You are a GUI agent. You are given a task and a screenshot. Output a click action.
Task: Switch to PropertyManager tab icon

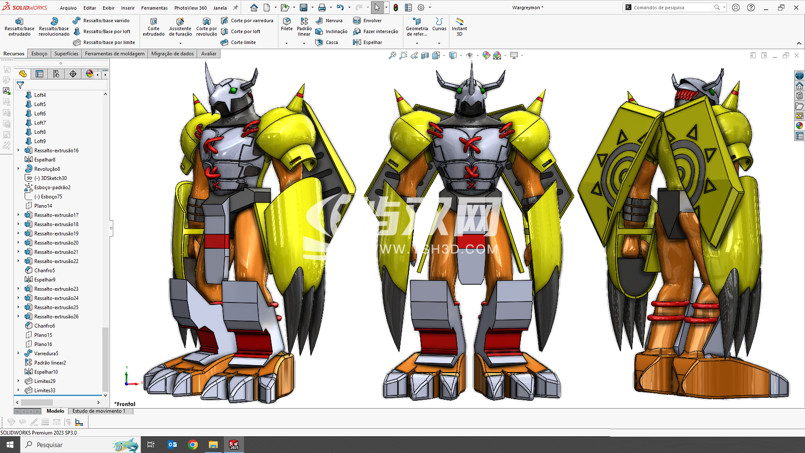(39, 74)
